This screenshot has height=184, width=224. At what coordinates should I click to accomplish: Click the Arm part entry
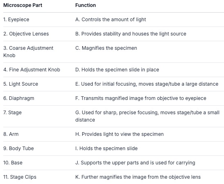click(11, 134)
